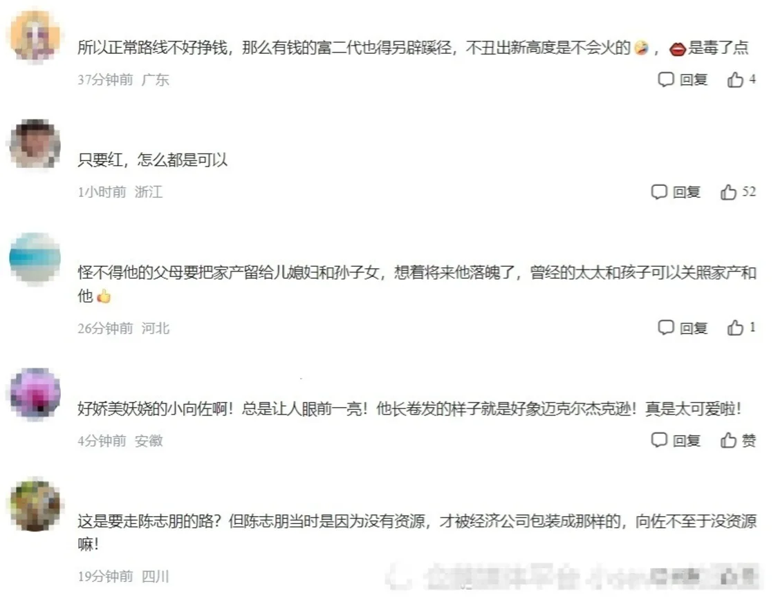Click reply bubble on Zhejiang comment

point(658,192)
